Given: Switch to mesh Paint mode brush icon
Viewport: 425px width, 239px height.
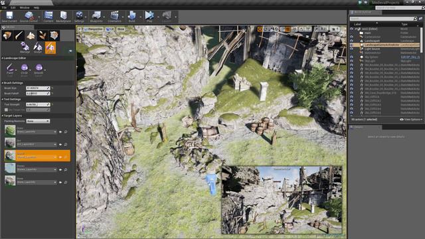Looking at the screenshot, I should point(19,35).
